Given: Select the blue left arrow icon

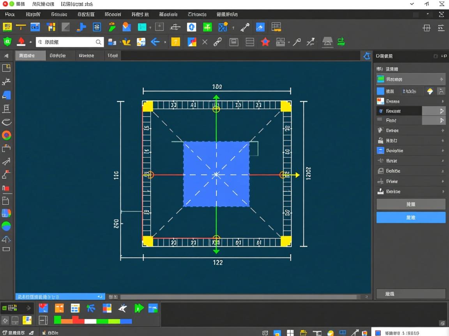Looking at the screenshot, I should tap(155, 42).
